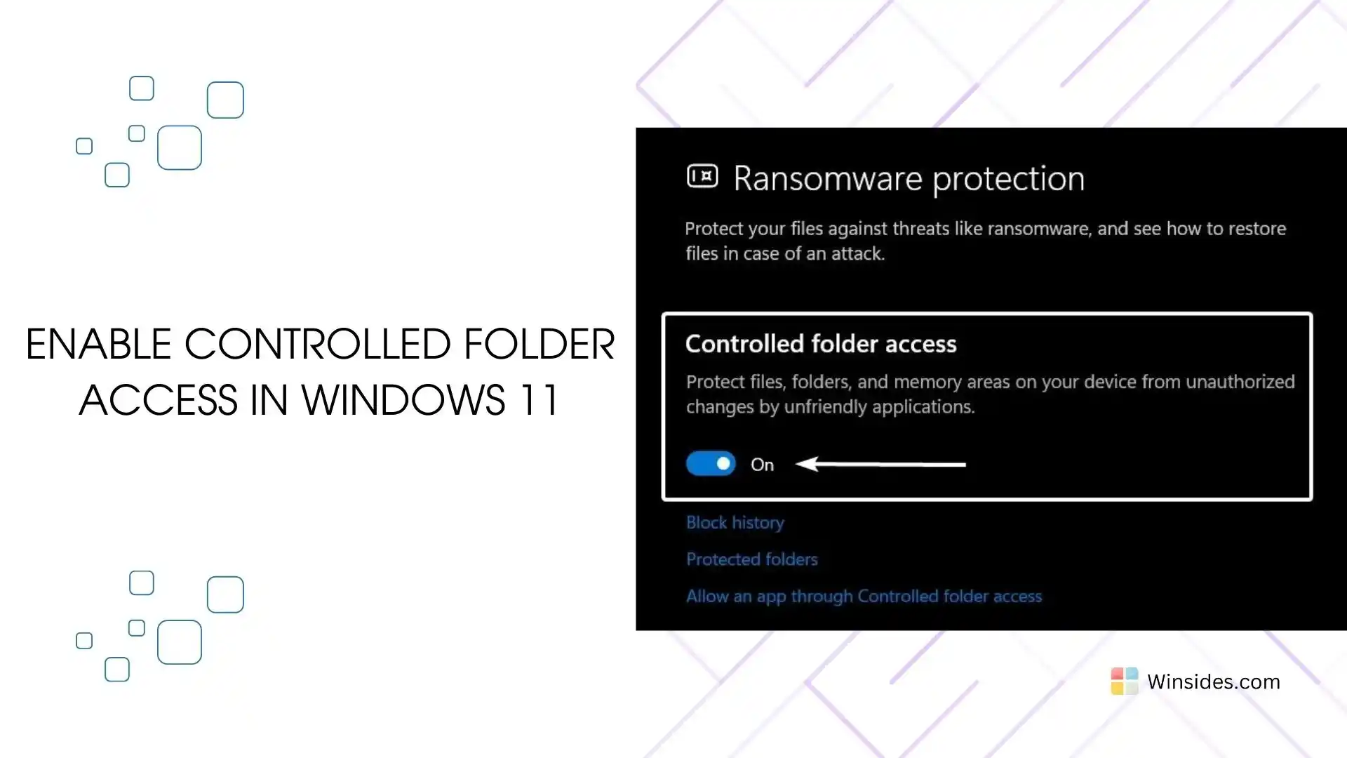Click the 'changes by unfriendly applications' text line
The width and height of the screenshot is (1347, 758).
(830, 407)
